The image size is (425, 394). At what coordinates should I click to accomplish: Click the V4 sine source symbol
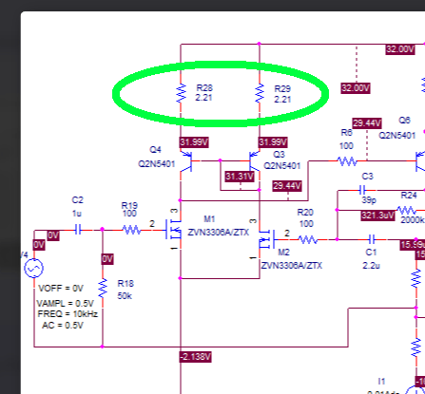click(x=33, y=269)
